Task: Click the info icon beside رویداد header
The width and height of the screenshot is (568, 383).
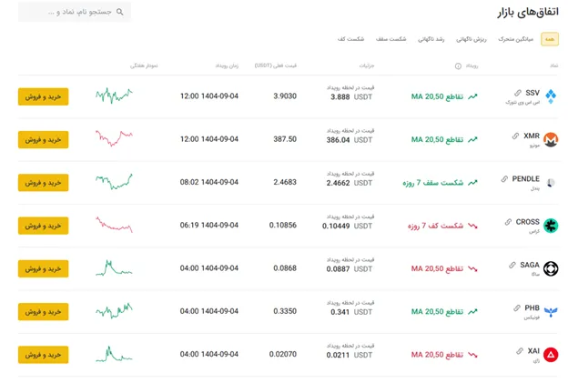Action: (458, 66)
